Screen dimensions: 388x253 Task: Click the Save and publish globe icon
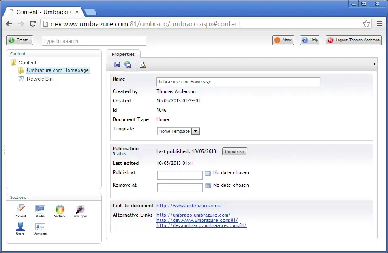click(x=128, y=64)
